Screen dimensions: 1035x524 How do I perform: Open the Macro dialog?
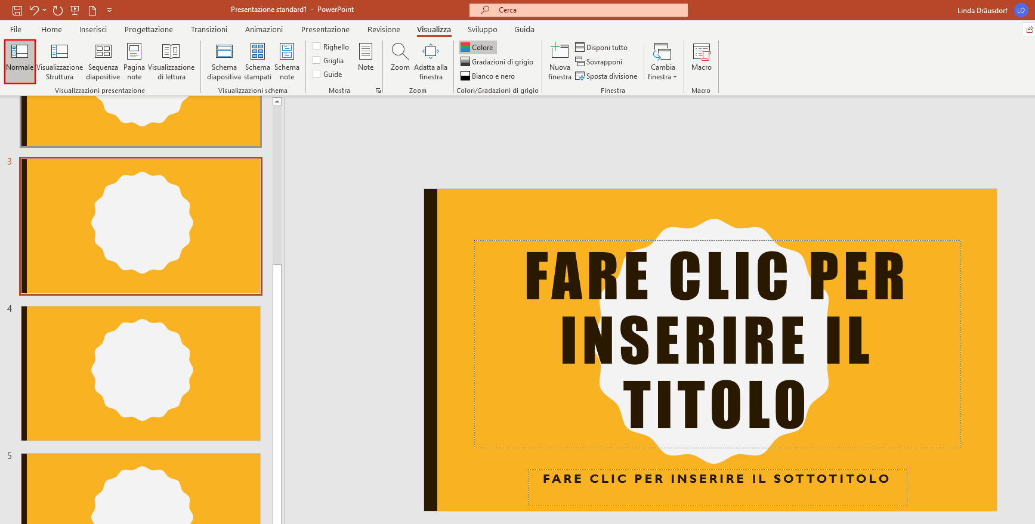point(702,57)
